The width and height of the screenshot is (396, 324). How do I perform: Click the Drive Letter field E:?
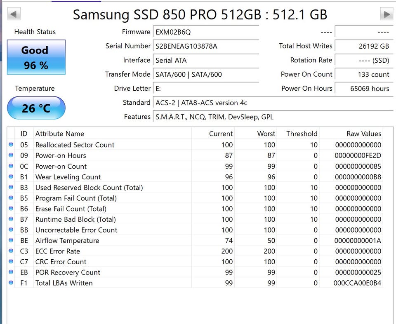pos(206,89)
